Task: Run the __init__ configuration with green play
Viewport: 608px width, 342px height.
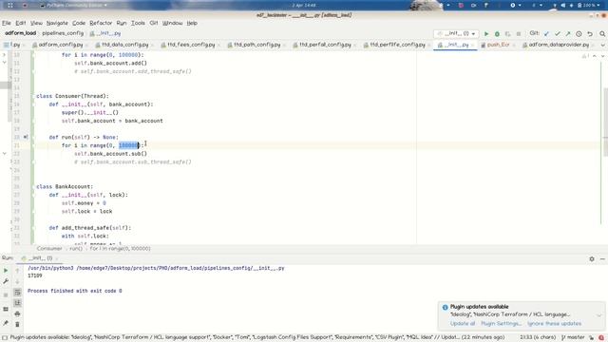Action: click(x=486, y=34)
